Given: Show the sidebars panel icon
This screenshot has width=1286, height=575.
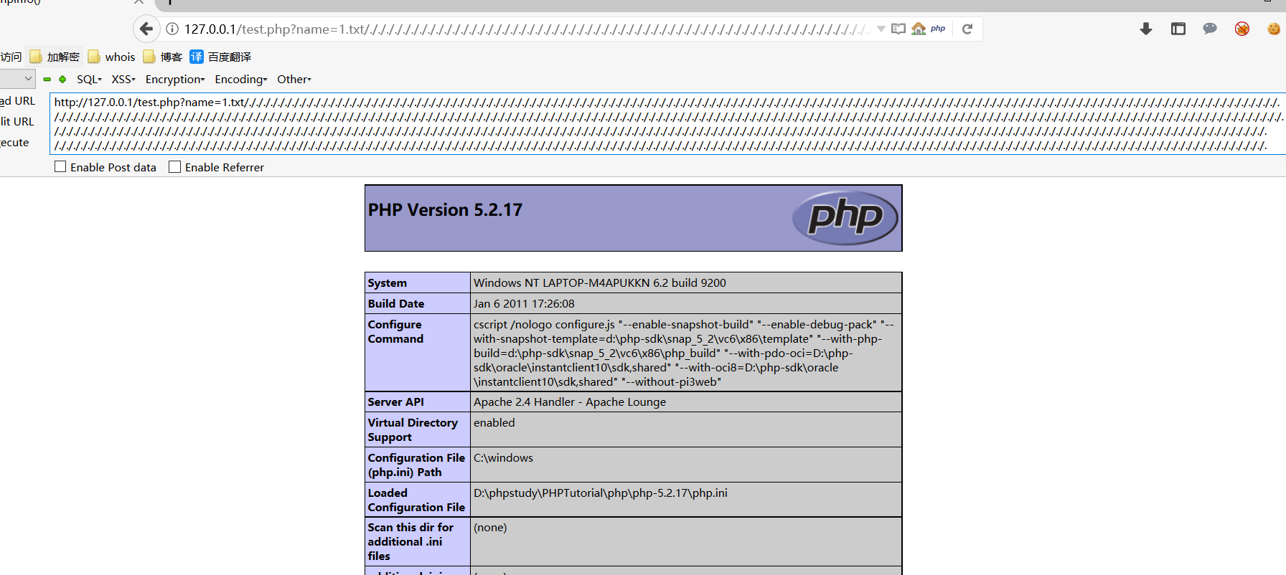Looking at the screenshot, I should coord(1178,29).
